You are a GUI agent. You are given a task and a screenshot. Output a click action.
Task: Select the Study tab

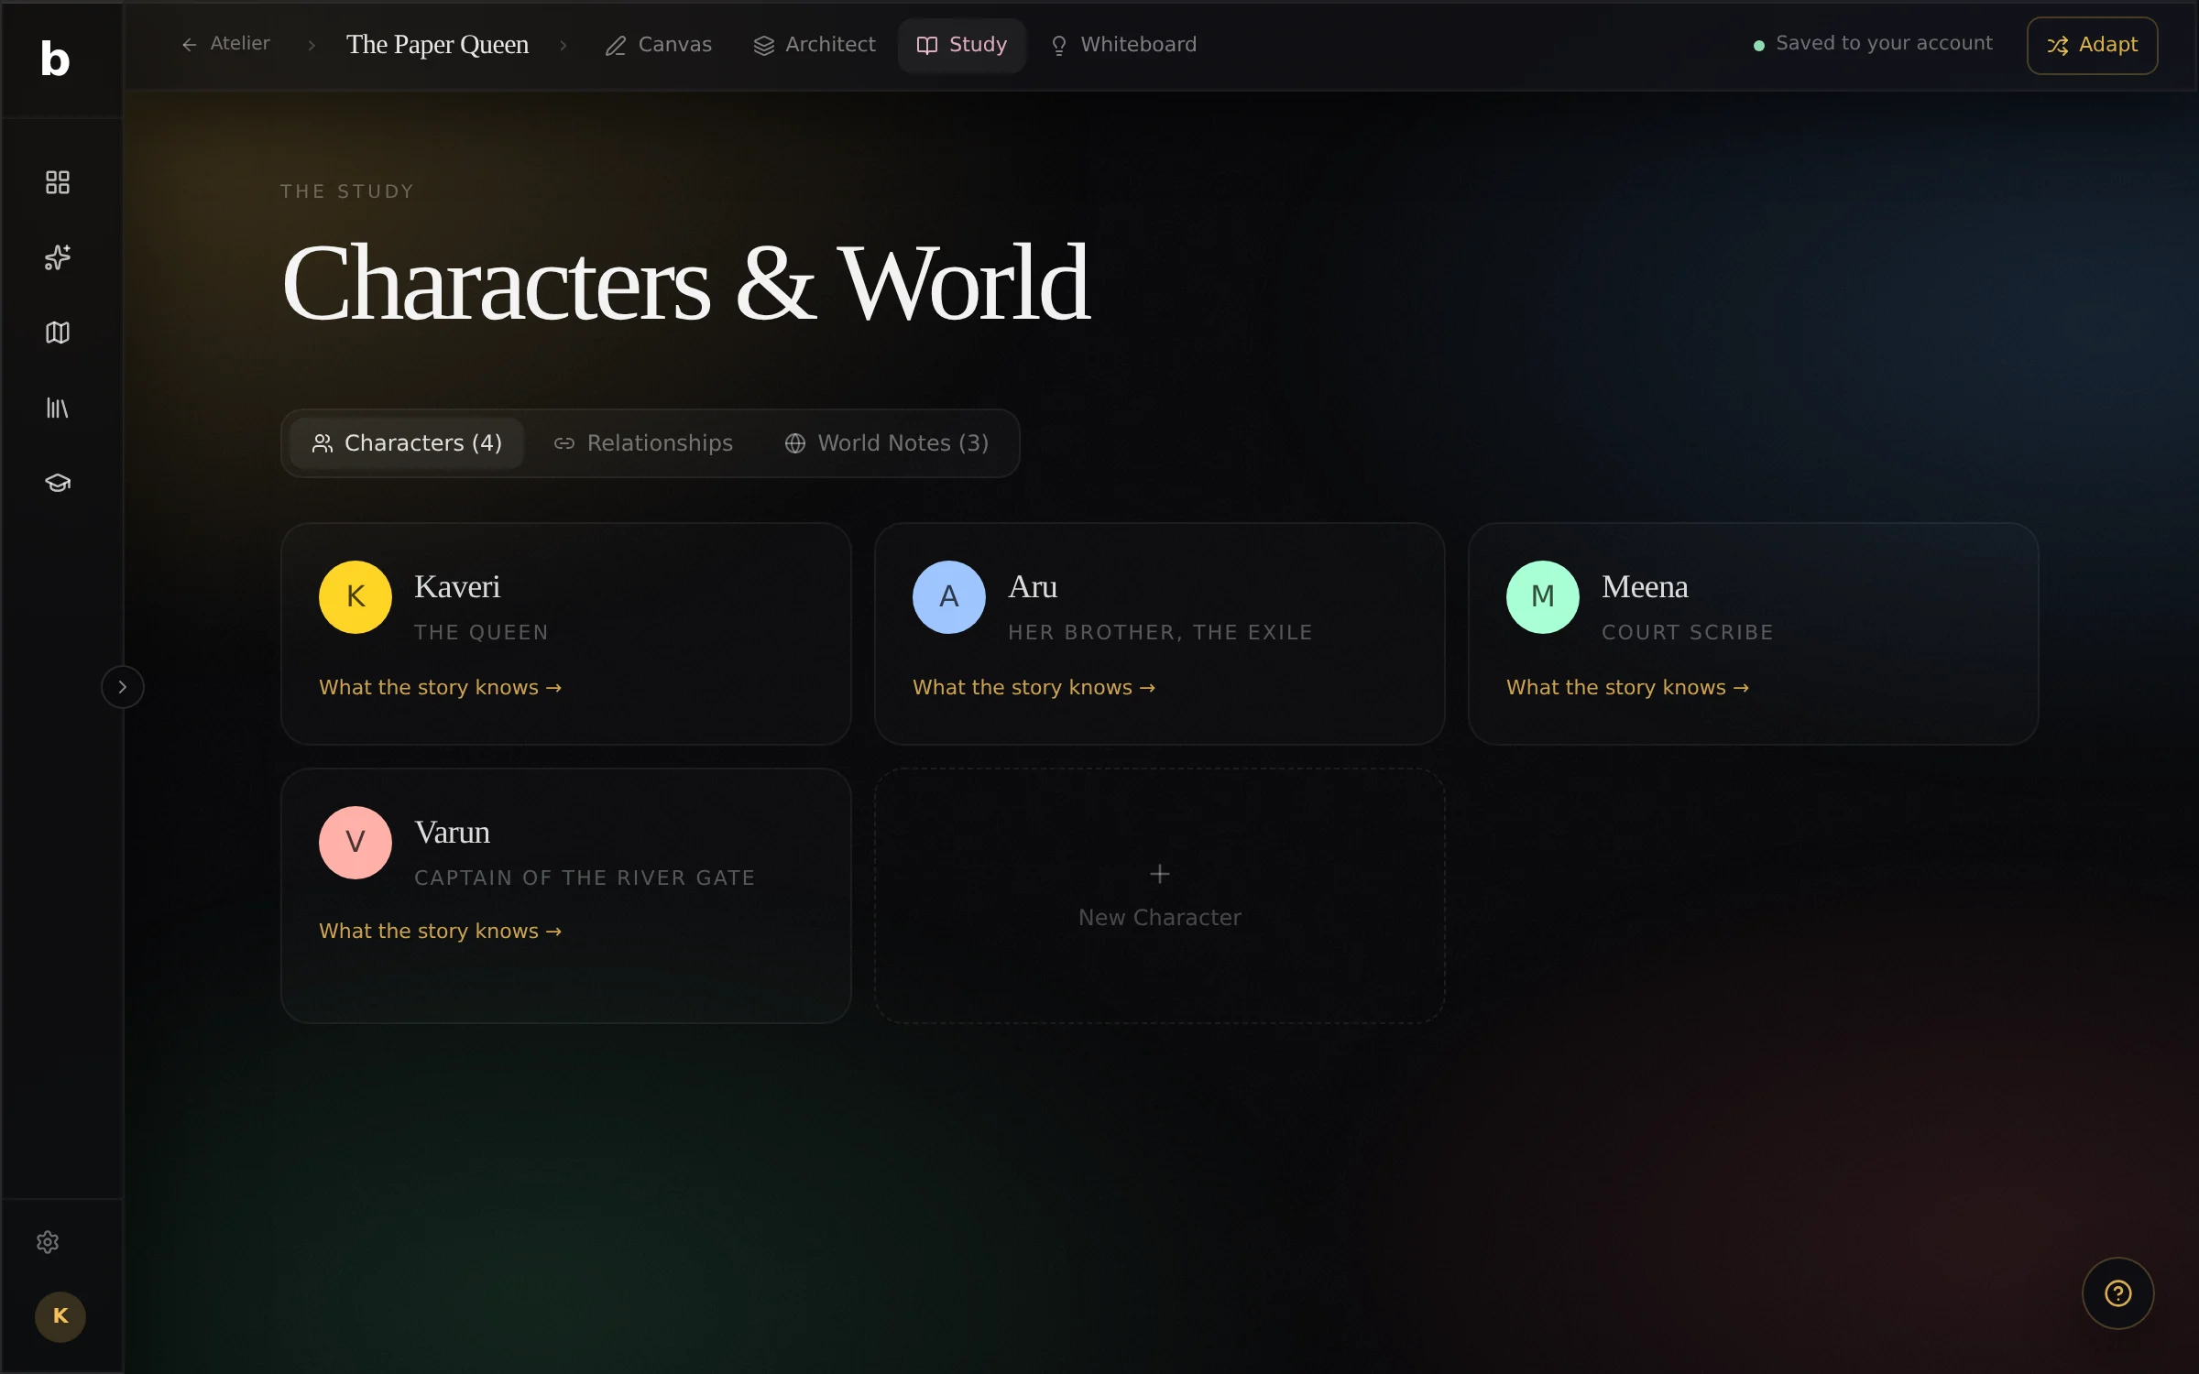[x=961, y=45]
